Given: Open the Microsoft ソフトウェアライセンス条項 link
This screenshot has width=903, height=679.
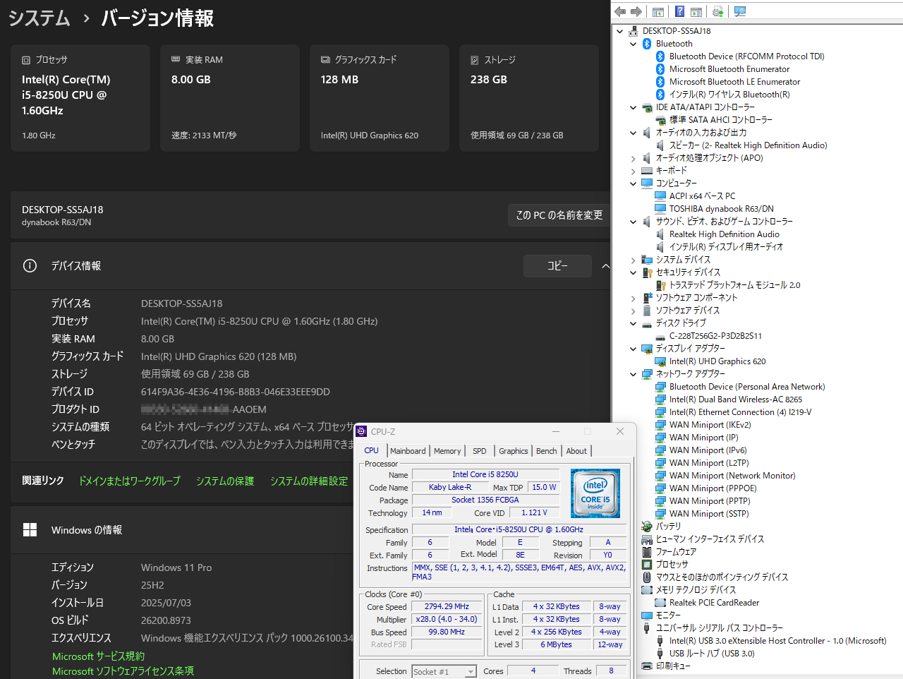Looking at the screenshot, I should (123, 671).
